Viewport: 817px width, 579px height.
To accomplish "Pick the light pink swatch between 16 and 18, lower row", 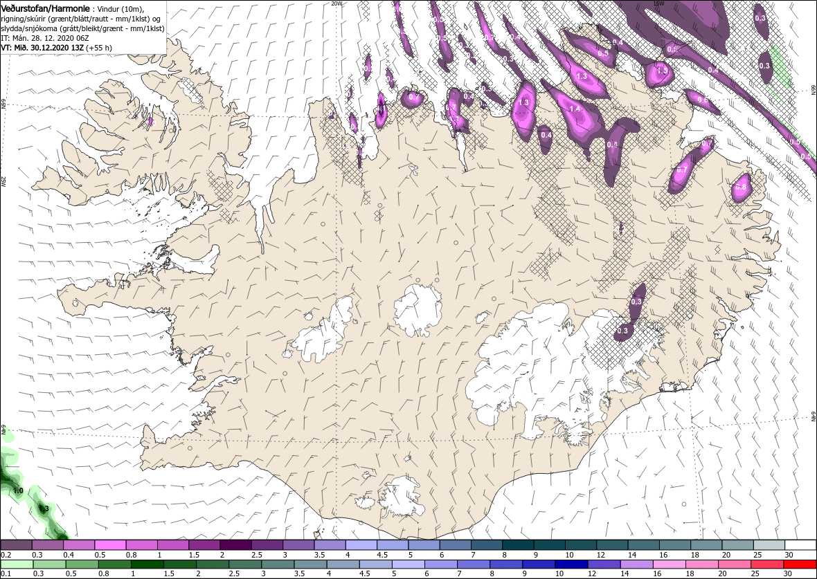I will (x=670, y=564).
